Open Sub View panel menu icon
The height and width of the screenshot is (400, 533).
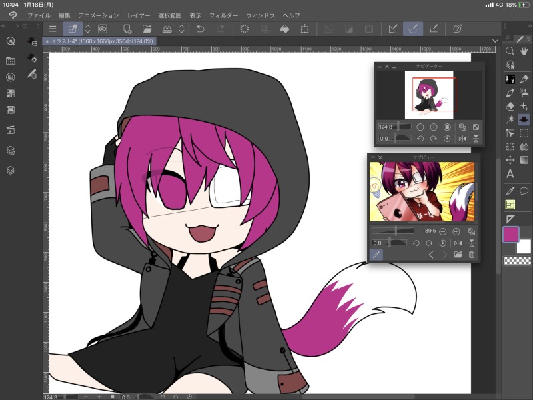coord(373,157)
